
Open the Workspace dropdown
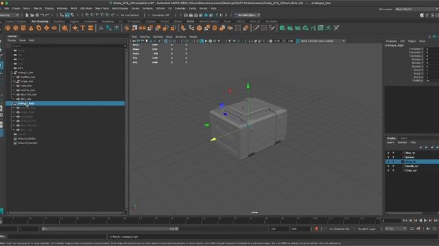[x=416, y=9]
